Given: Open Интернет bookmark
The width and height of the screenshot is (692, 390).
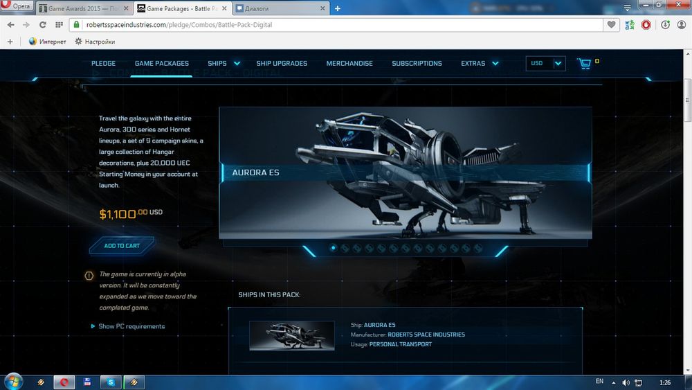Looking at the screenshot, I should 47,42.
